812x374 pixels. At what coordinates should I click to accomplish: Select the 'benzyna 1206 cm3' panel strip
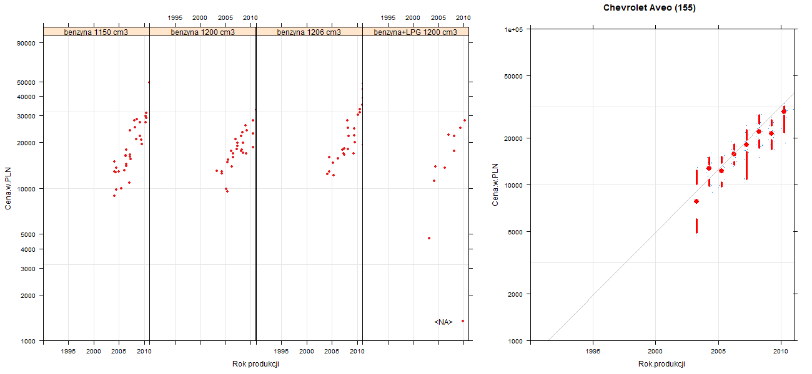[309, 32]
